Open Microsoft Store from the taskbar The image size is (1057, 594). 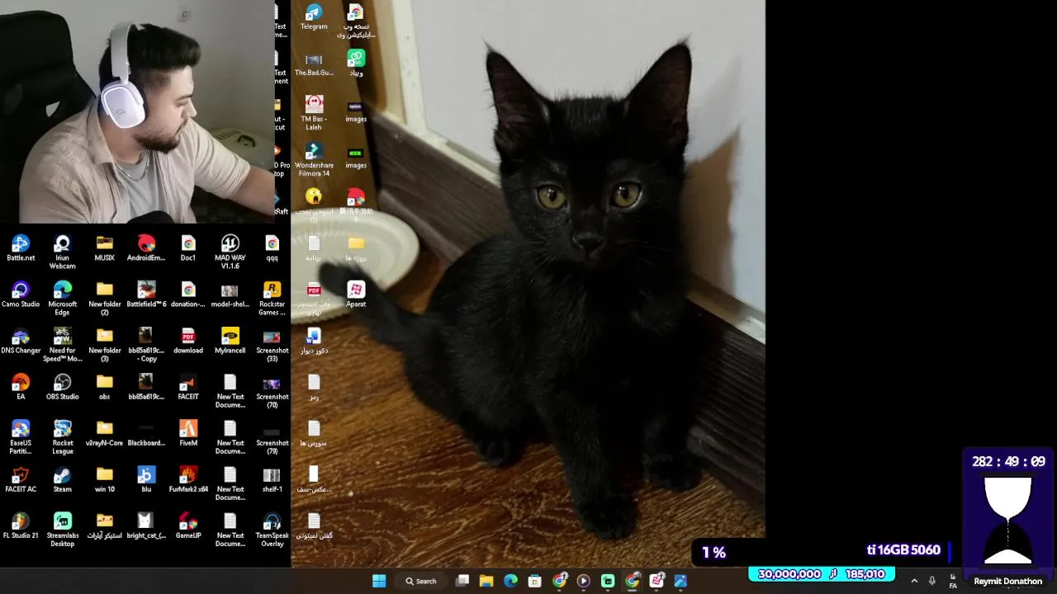pyautogui.click(x=535, y=581)
